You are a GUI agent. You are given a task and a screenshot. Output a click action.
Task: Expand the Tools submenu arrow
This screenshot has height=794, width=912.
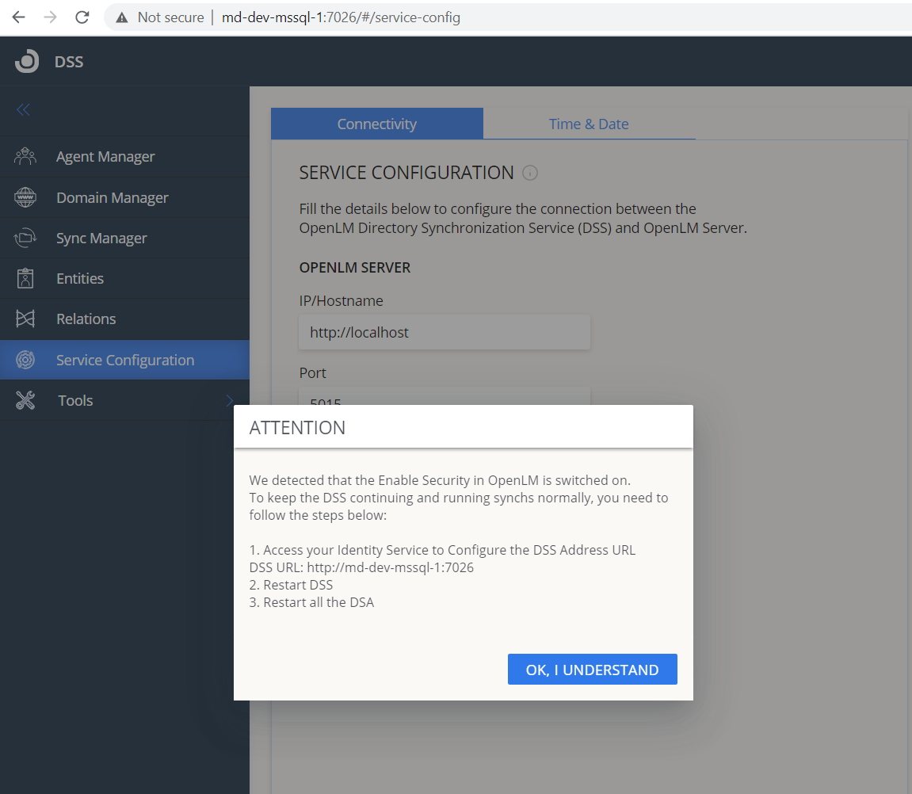click(x=229, y=401)
